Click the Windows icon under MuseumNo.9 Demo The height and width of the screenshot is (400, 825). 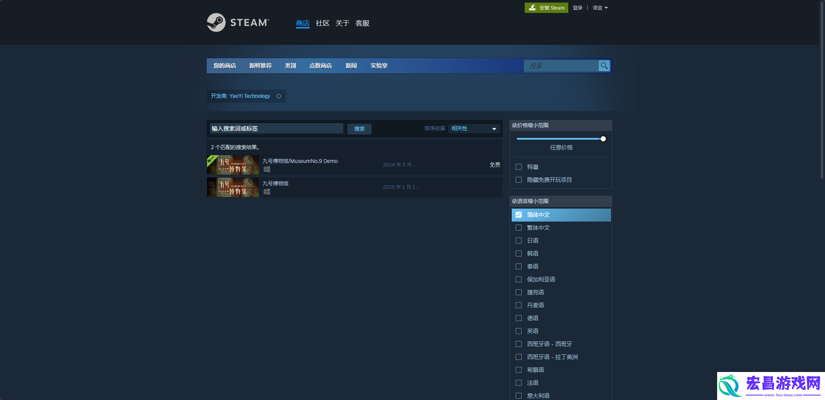coord(267,169)
